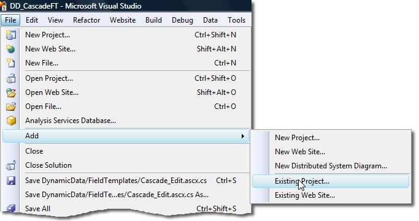Choose Existing Project... in Add submenu
The image size is (419, 221).
click(x=331, y=181)
